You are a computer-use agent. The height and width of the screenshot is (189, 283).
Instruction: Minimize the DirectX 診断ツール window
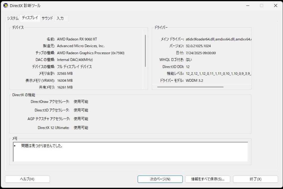coord(247,5)
